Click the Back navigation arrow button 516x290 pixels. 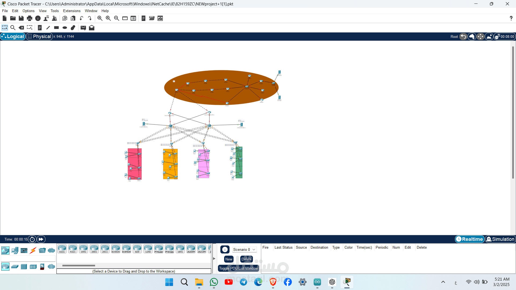463,37
